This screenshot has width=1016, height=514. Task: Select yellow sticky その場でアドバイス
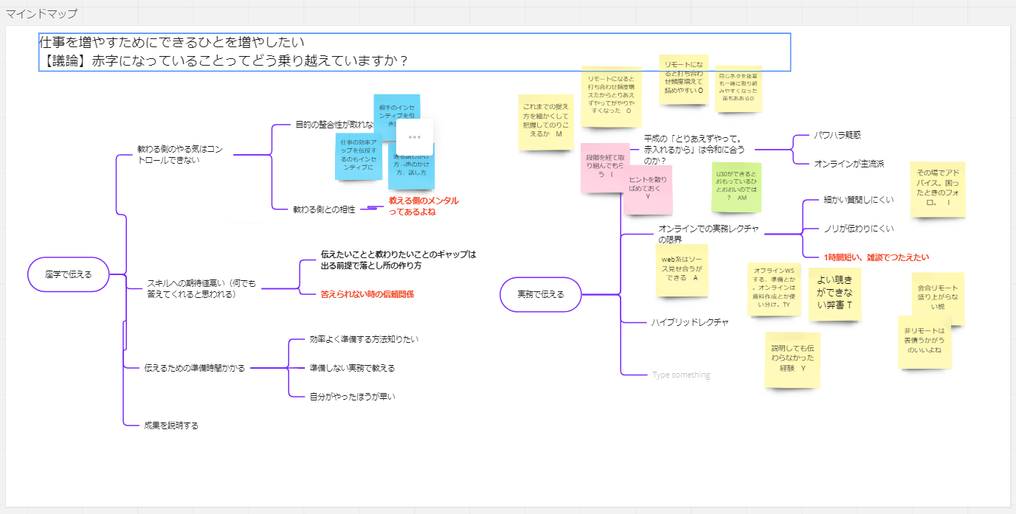(x=937, y=190)
